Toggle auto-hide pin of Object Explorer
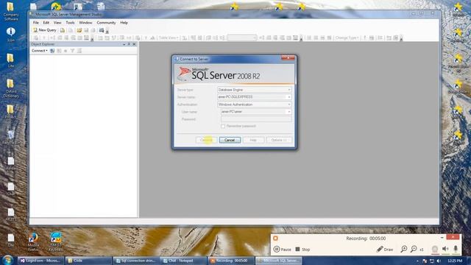Viewport: 471px width, 265px height. (130, 44)
